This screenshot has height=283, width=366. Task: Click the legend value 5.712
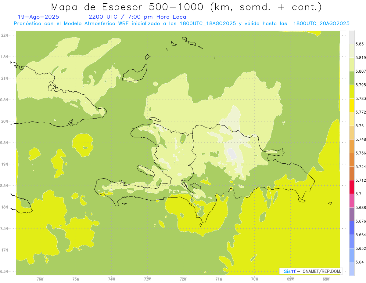[x=361, y=180]
